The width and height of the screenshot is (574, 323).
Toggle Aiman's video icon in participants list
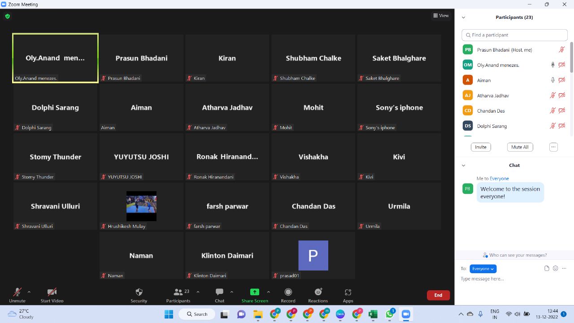561,80
